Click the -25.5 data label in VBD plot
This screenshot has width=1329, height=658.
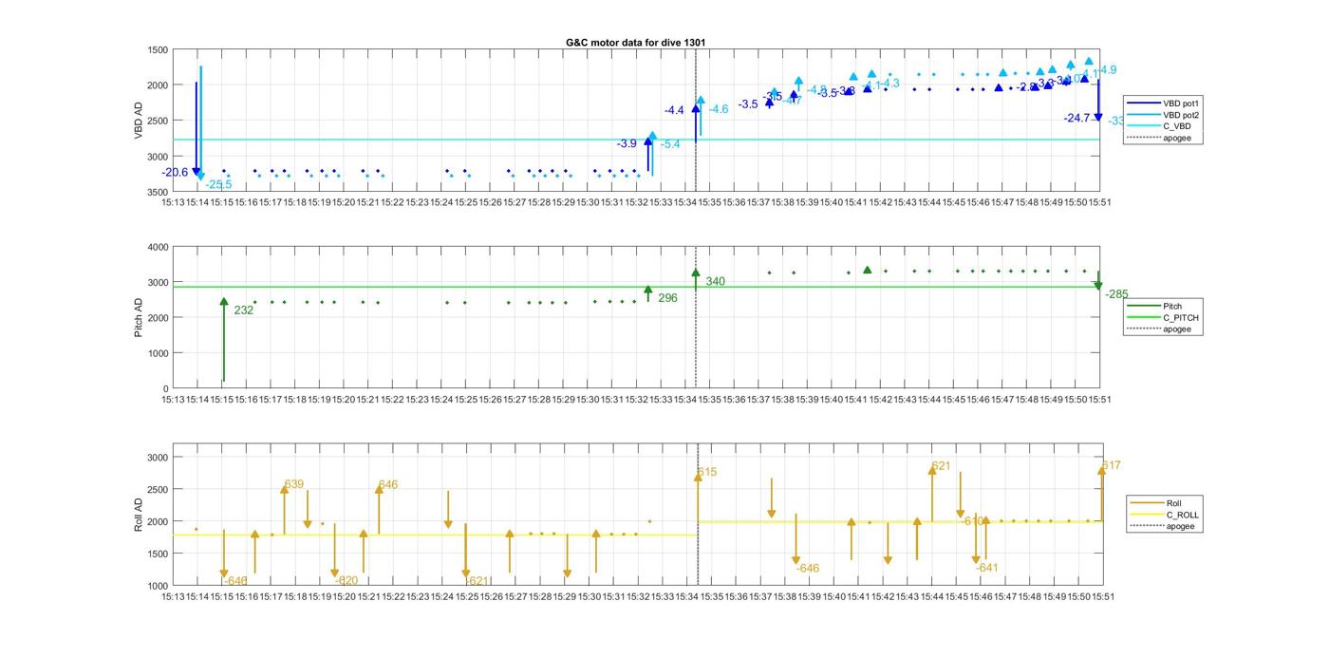(218, 184)
